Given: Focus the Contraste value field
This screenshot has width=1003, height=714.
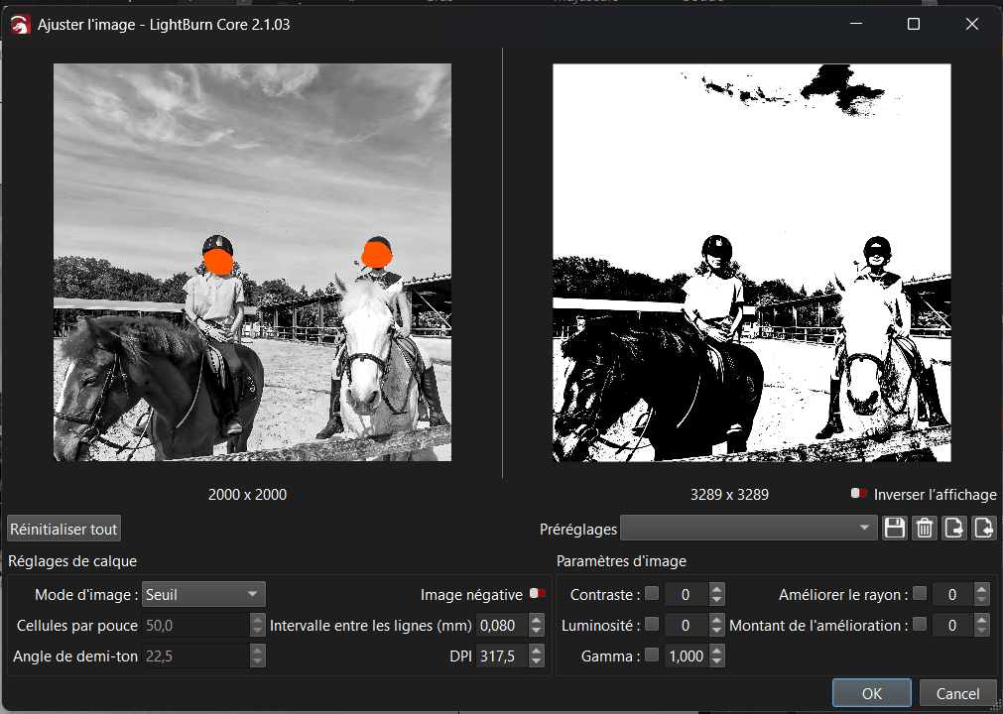Looking at the screenshot, I should point(687,594).
